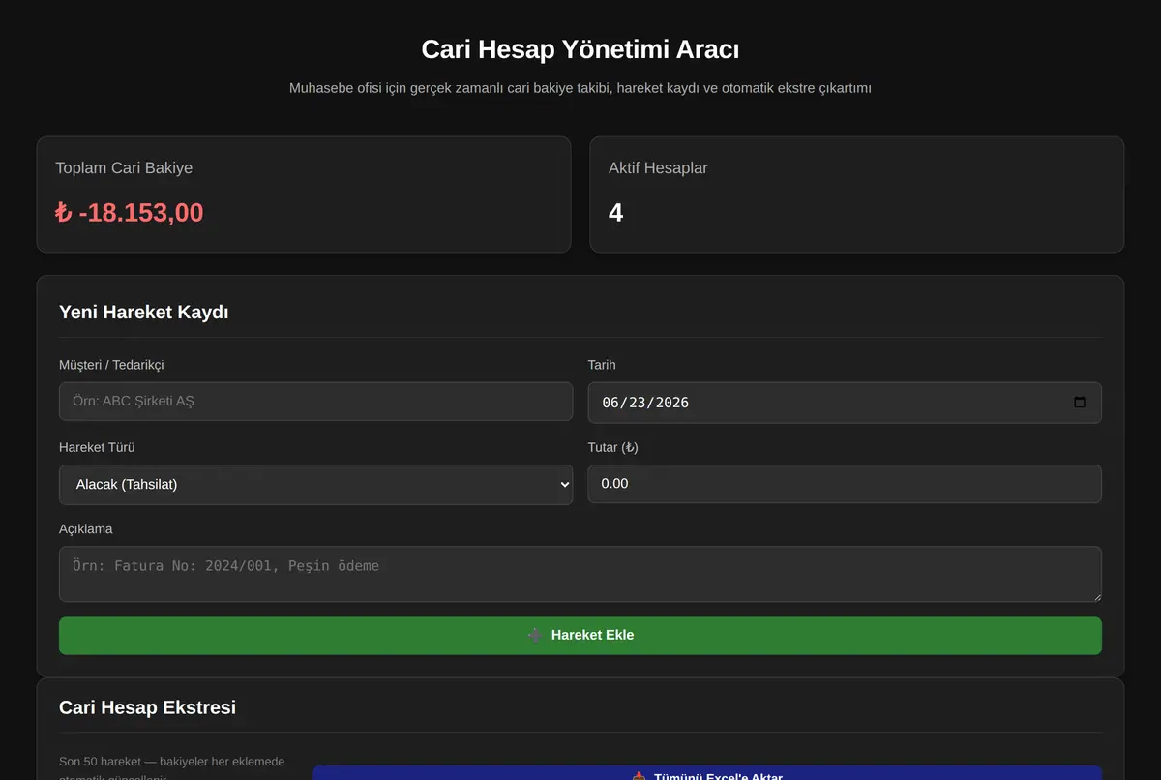This screenshot has height=780, width=1161.
Task: Click the Açıklama field label
Action: 86,529
